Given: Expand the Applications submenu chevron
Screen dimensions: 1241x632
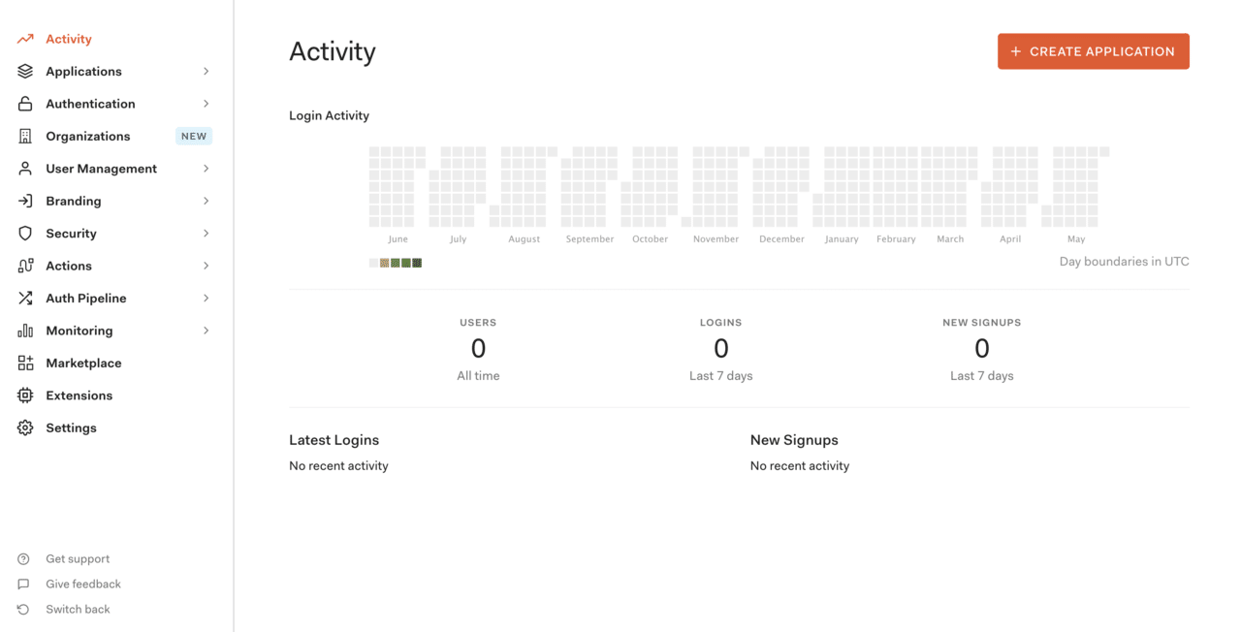Looking at the screenshot, I should tap(207, 72).
